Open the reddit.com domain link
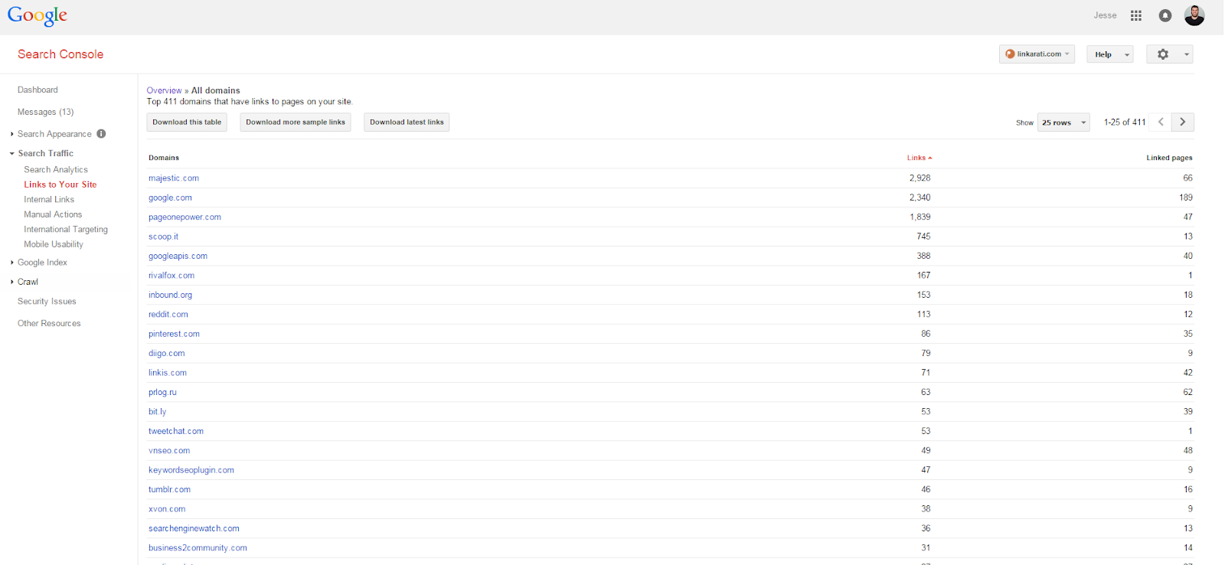 [x=168, y=315]
